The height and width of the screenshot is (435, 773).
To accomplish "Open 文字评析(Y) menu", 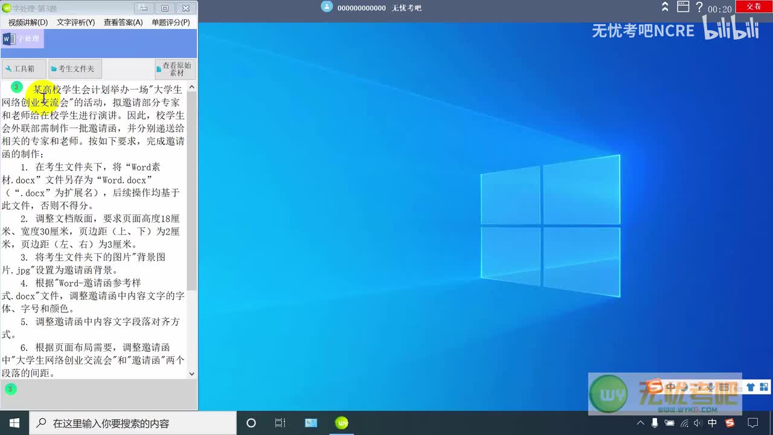I will 75,22.
